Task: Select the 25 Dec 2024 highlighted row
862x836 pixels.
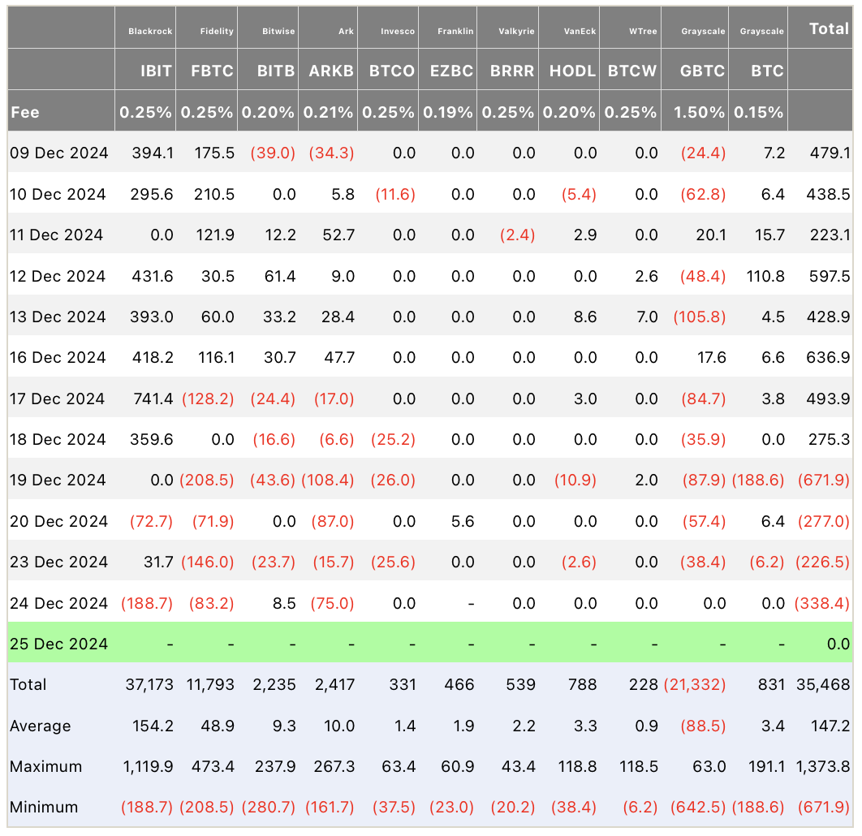Action: tap(430, 643)
